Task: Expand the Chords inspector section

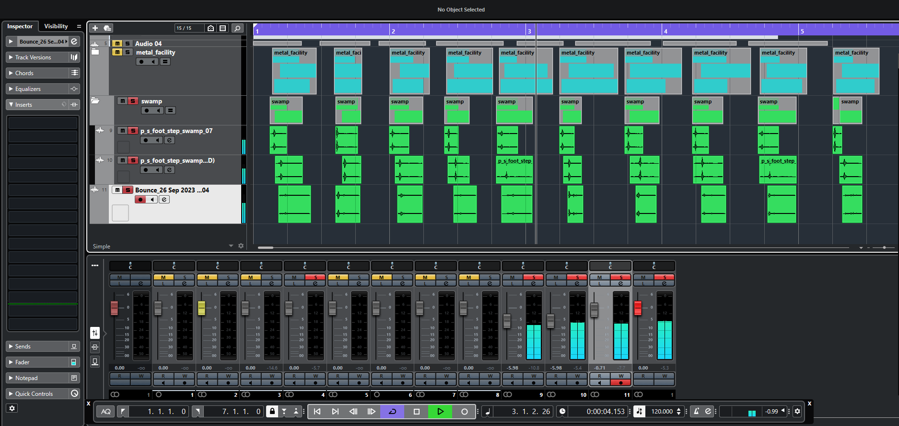Action: (x=37, y=73)
